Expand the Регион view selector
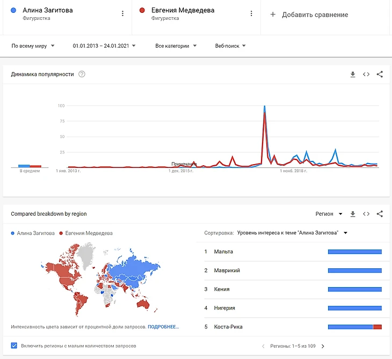 coord(329,214)
